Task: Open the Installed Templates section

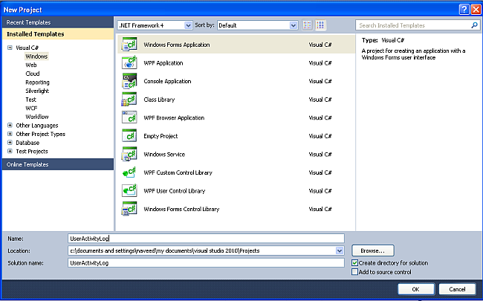Action: click(x=58, y=34)
